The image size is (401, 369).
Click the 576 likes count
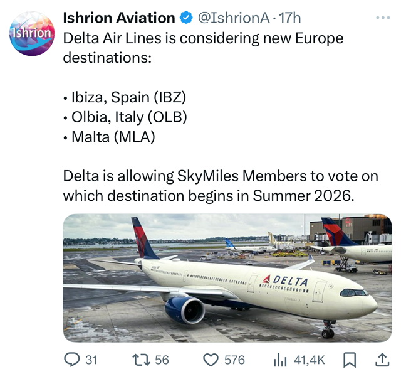(234, 360)
